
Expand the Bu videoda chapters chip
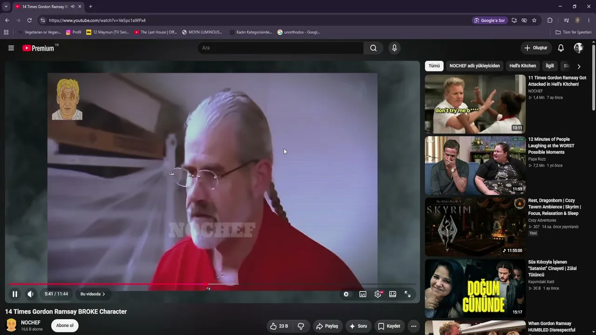click(x=93, y=294)
